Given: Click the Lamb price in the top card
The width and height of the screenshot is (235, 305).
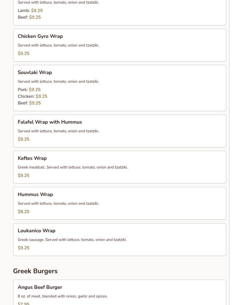Looking at the screenshot, I should click(x=37, y=11).
